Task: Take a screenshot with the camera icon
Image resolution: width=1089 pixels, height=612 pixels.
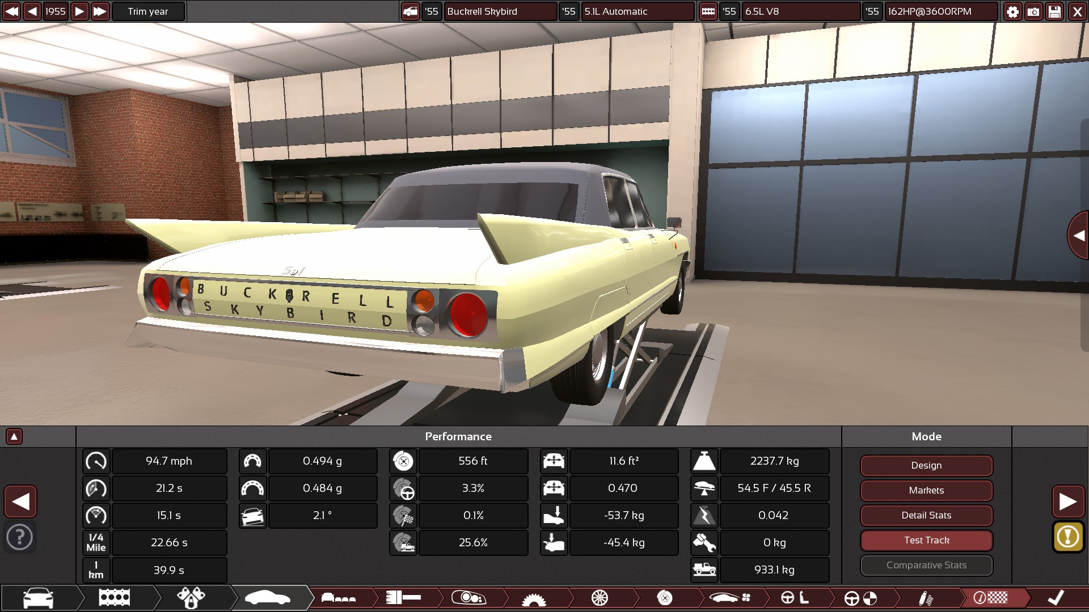Action: pyautogui.click(x=1033, y=11)
